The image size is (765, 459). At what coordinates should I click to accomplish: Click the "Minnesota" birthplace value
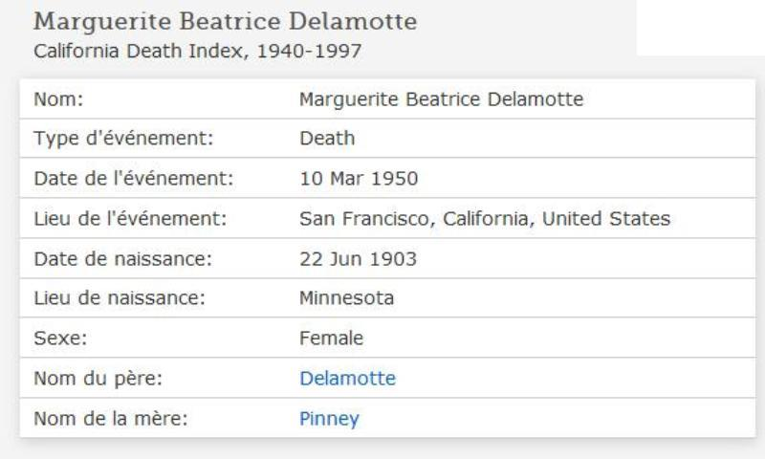346,298
